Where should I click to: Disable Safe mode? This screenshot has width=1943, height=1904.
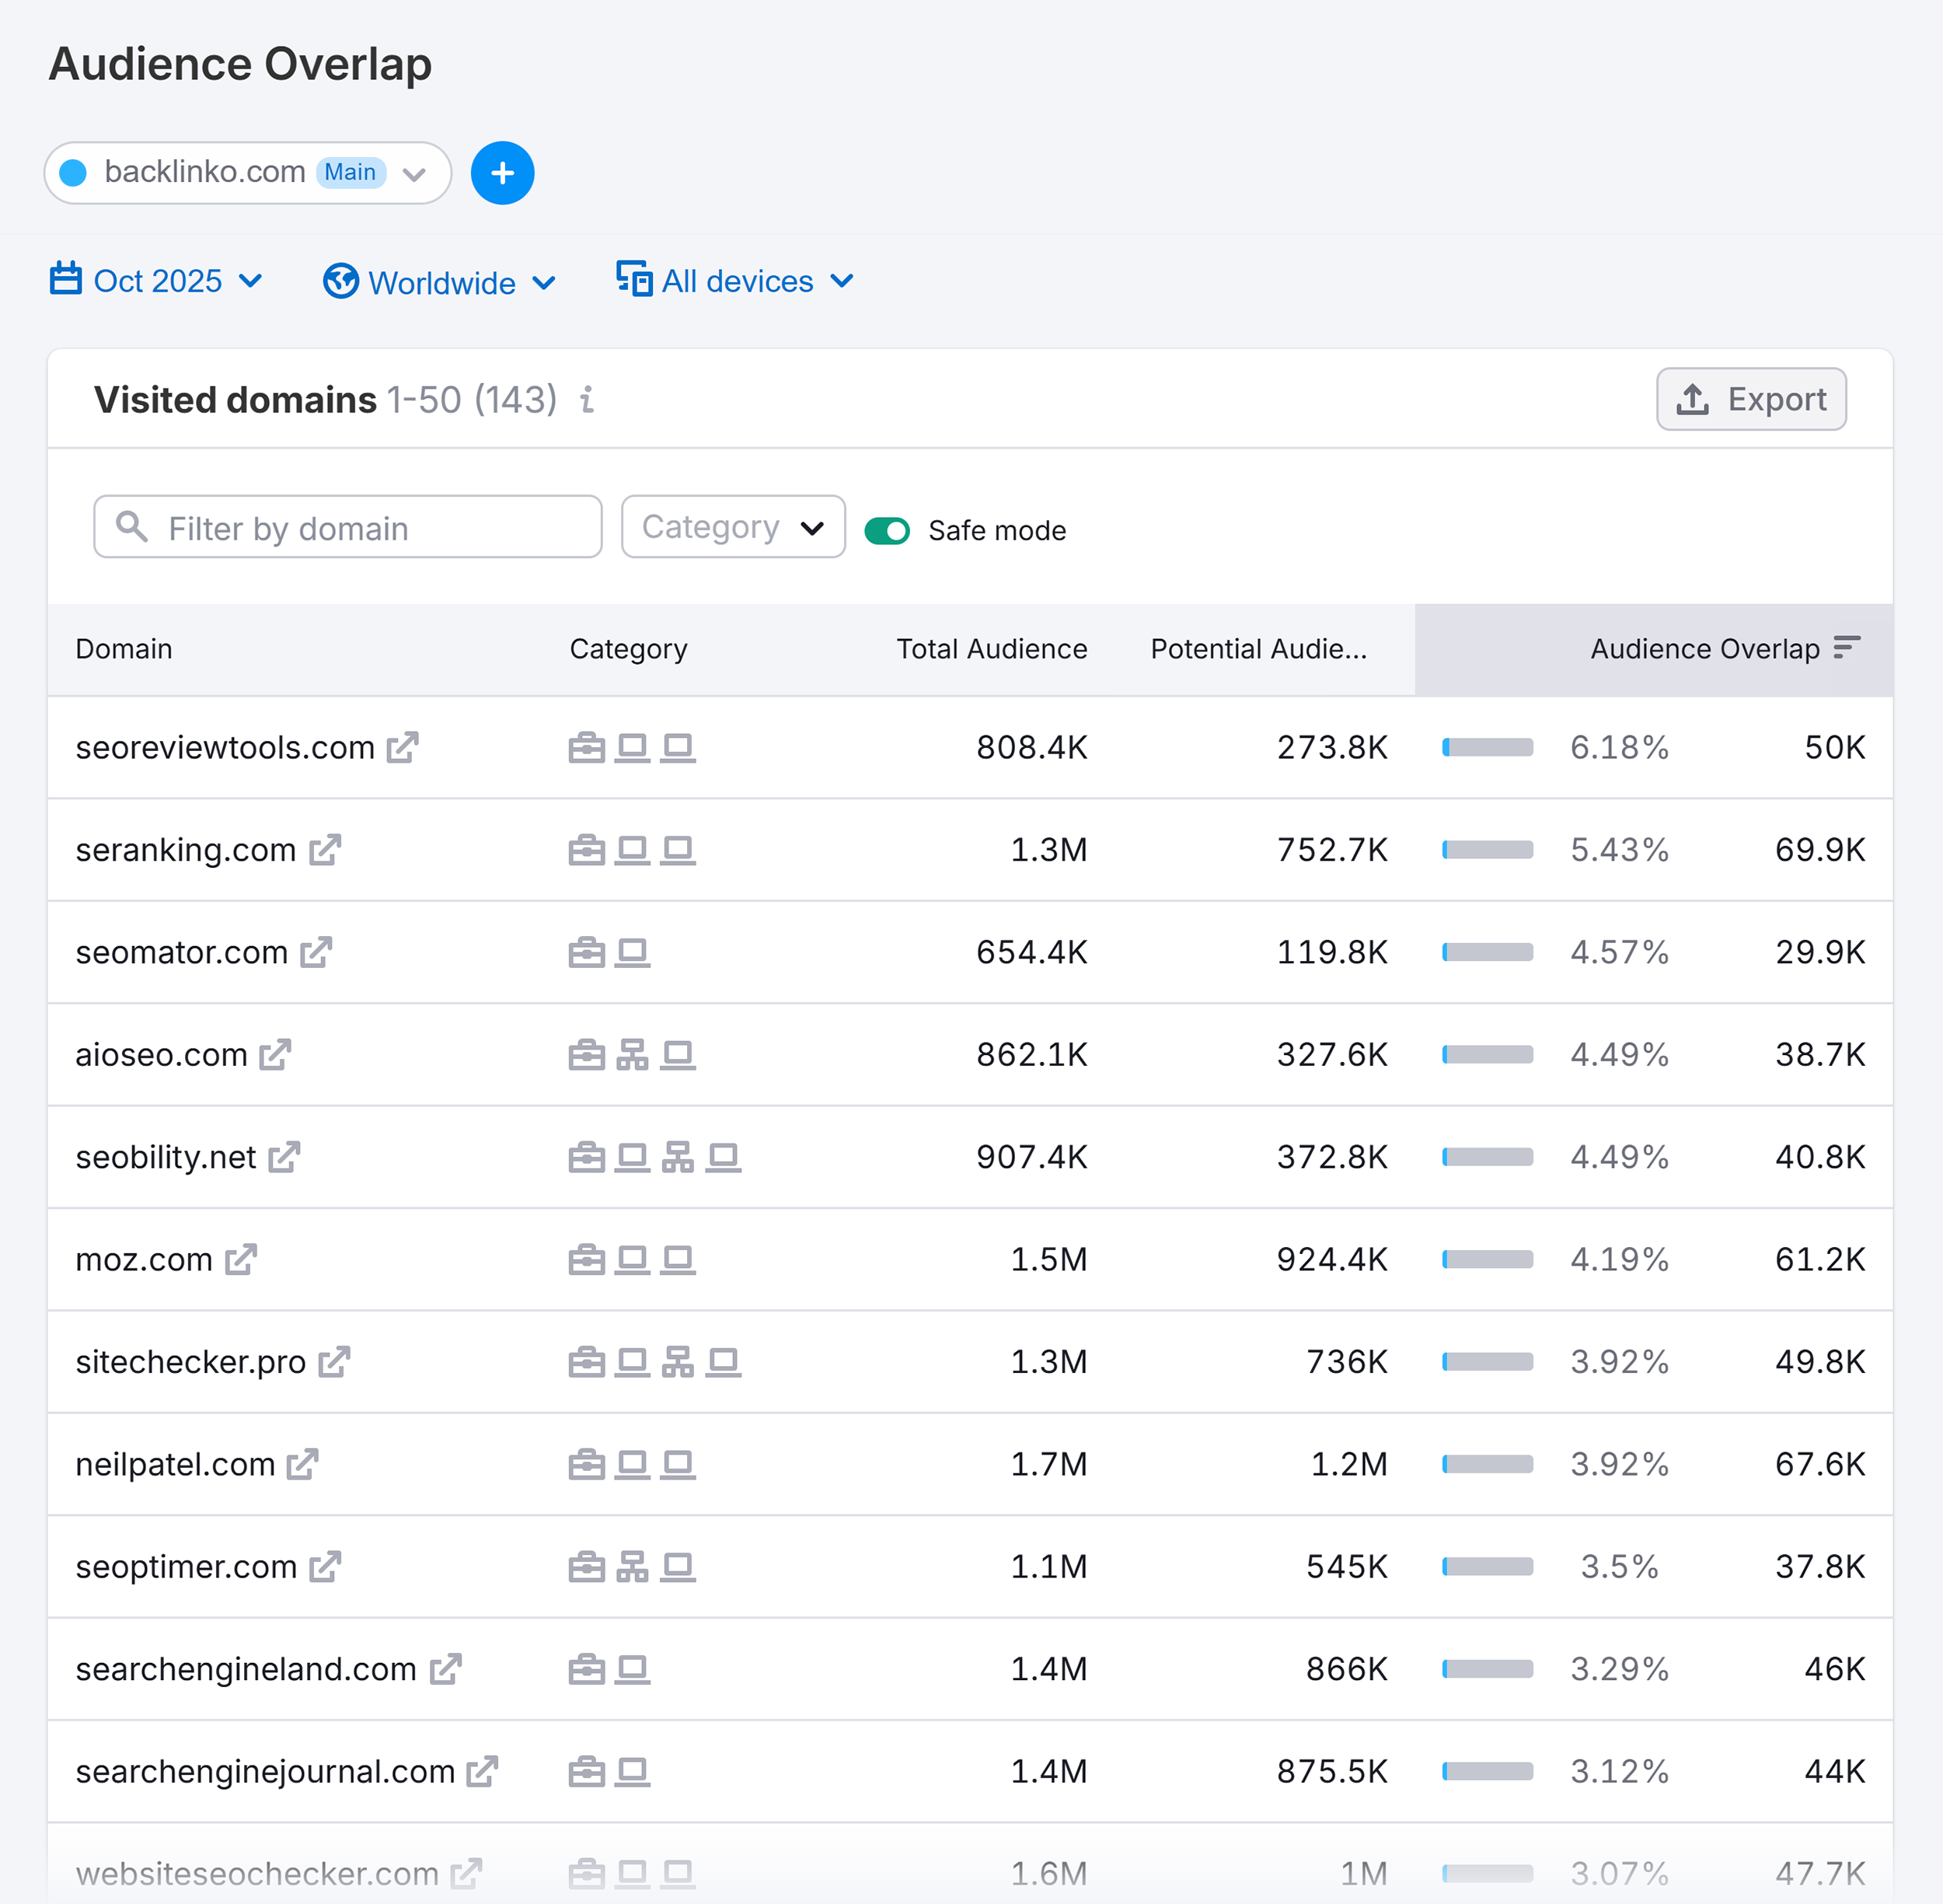coord(888,530)
